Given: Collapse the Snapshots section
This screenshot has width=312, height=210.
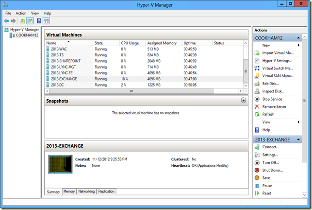Looking at the screenshot, I should click(243, 100).
